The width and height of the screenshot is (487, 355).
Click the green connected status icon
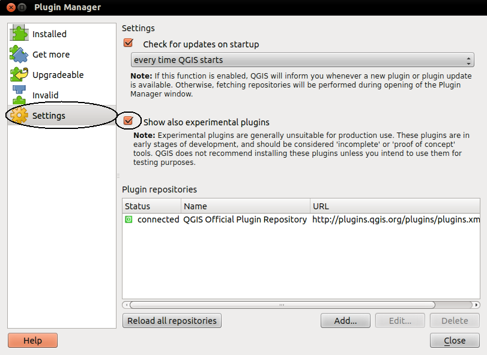[x=129, y=219]
